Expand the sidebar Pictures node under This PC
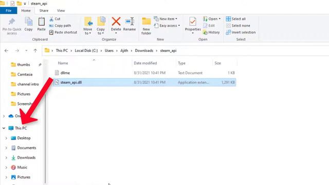This screenshot has width=329, height=185. pyautogui.click(x=6, y=177)
